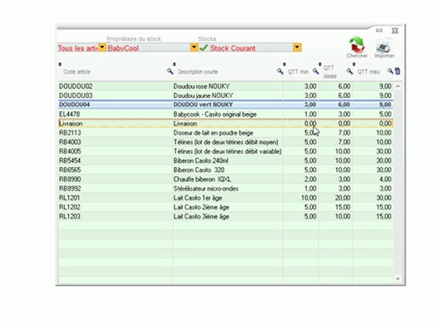This screenshot has height=328, width=438.
Task: Click QTT max 4,00 of RB8990
Action: [385, 179]
